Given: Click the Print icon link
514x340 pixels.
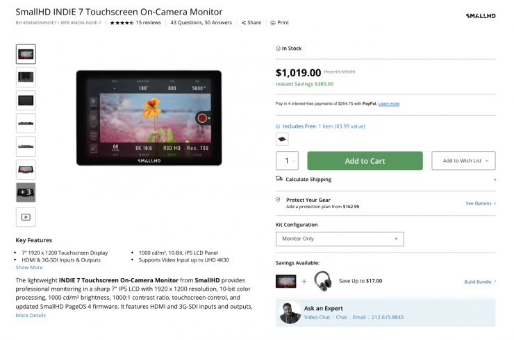Looking at the screenshot, I should (x=273, y=22).
